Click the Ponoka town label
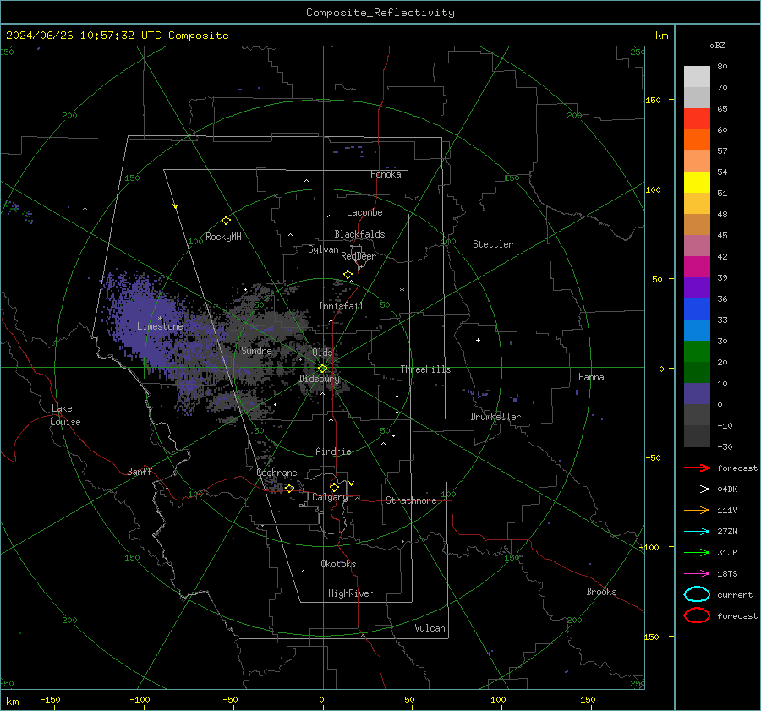761x711 pixels. tap(386, 174)
